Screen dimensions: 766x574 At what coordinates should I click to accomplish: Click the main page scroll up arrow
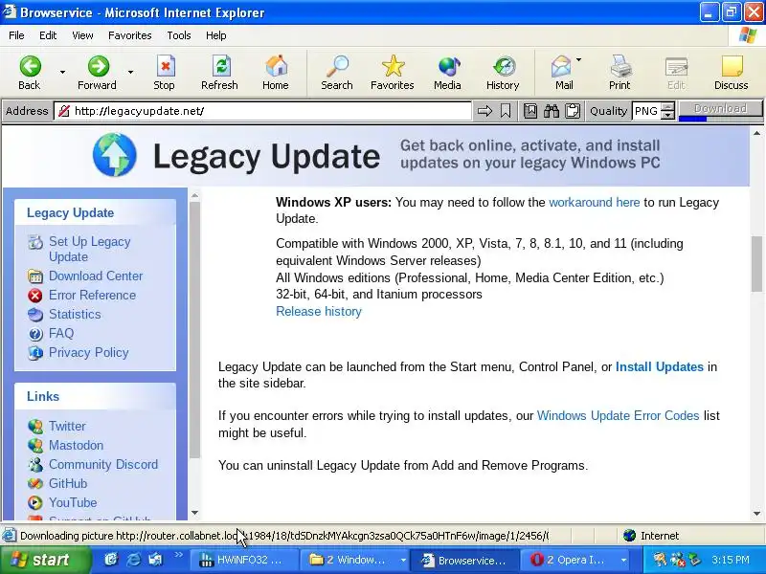click(x=756, y=133)
